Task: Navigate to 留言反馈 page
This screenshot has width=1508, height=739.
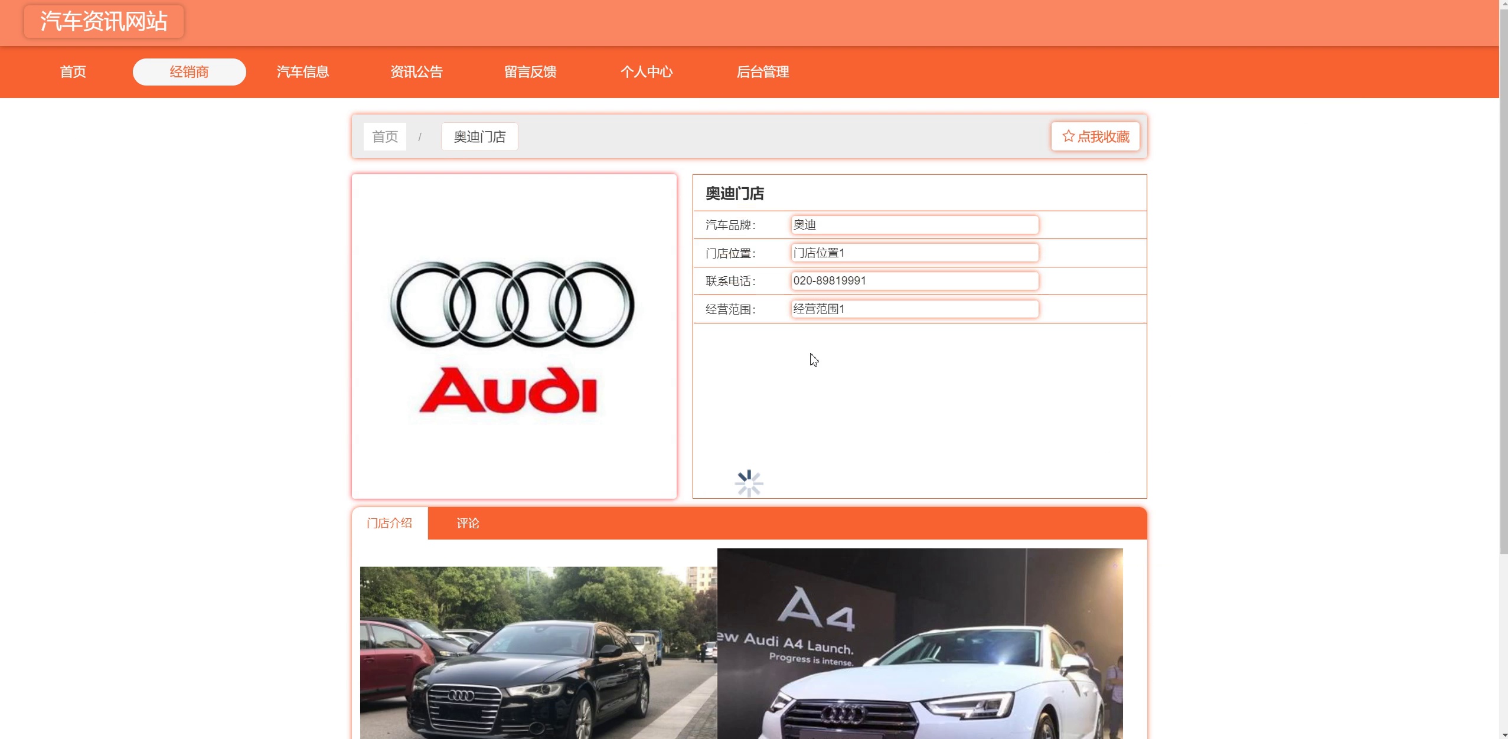Action: [530, 72]
